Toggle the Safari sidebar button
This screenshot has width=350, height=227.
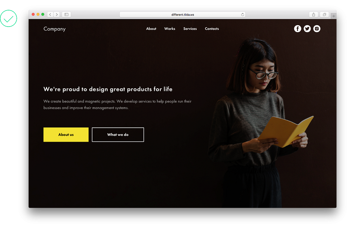66,14
